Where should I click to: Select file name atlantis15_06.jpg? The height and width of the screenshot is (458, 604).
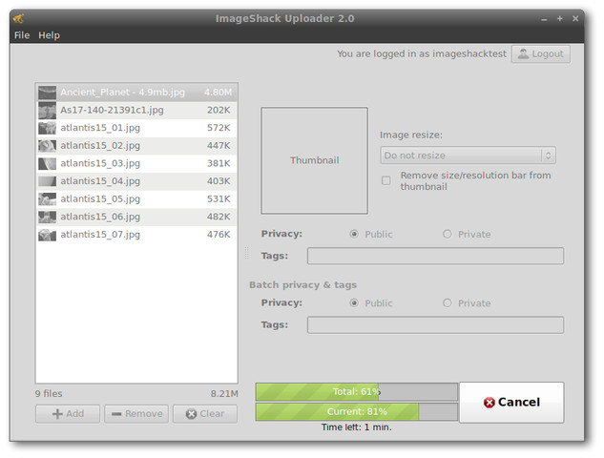tap(100, 217)
